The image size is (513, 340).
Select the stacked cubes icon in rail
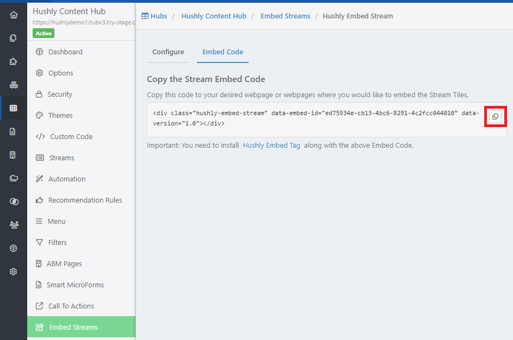click(x=14, y=85)
